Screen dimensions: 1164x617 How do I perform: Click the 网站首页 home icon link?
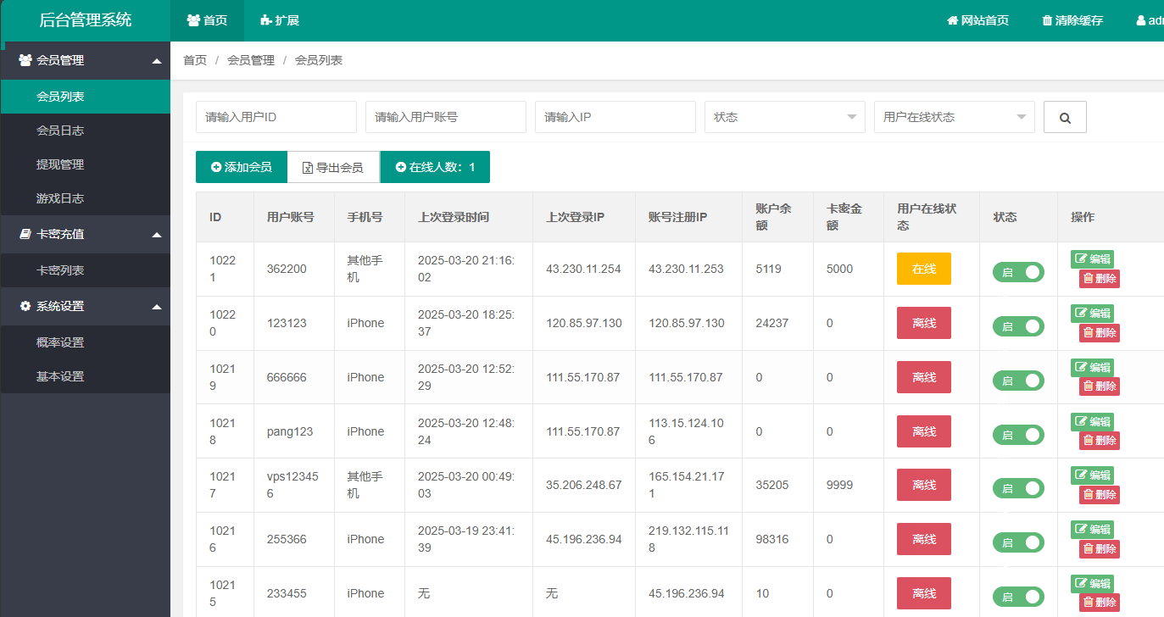point(977,20)
